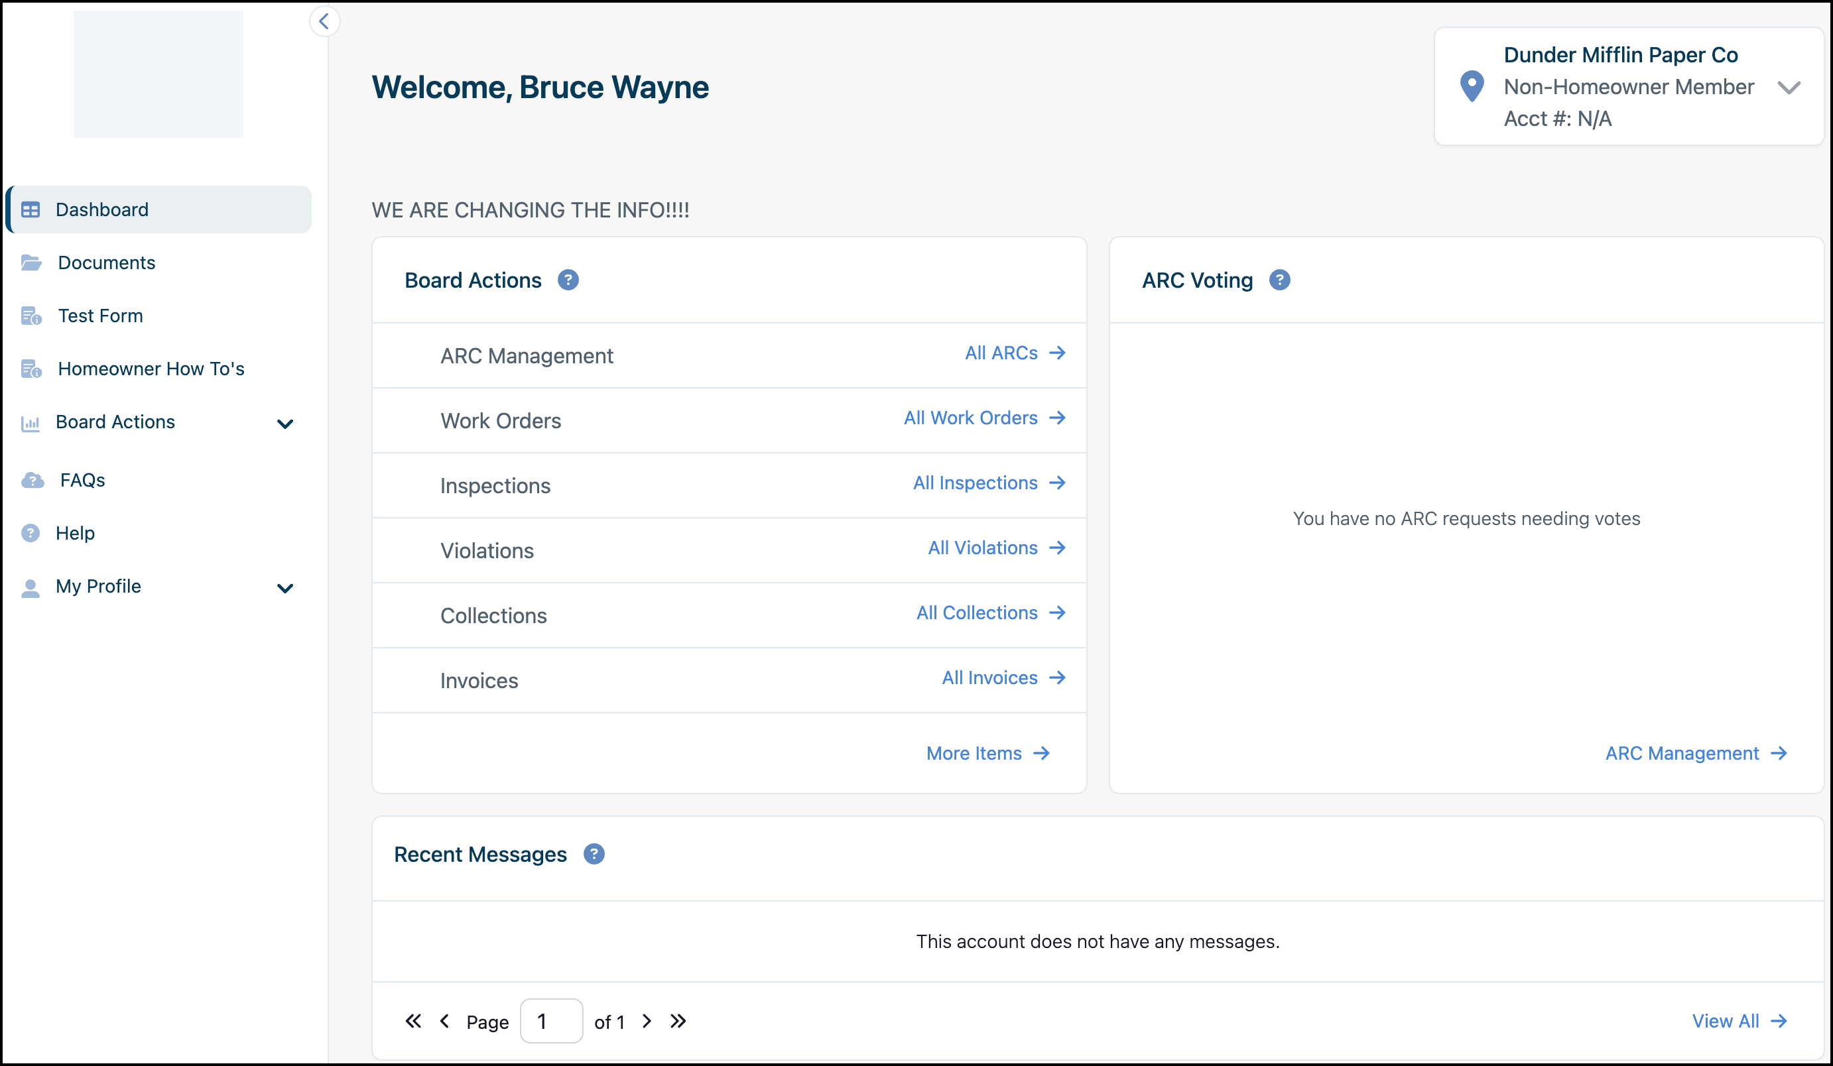Viewport: 1833px width, 1066px height.
Task: Click the Documents folder icon in sidebar
Action: [31, 263]
